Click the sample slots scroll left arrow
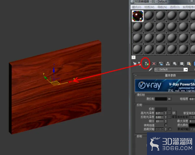 pos(134,57)
